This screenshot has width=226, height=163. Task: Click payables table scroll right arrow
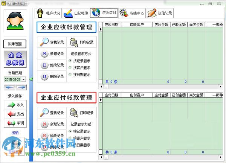(220, 157)
